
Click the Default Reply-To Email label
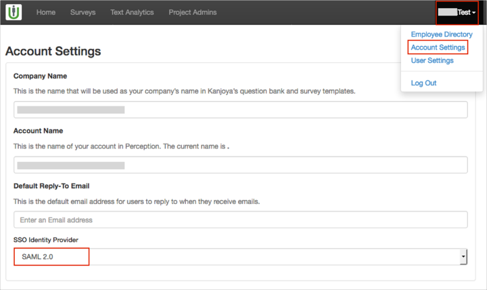coord(51,186)
